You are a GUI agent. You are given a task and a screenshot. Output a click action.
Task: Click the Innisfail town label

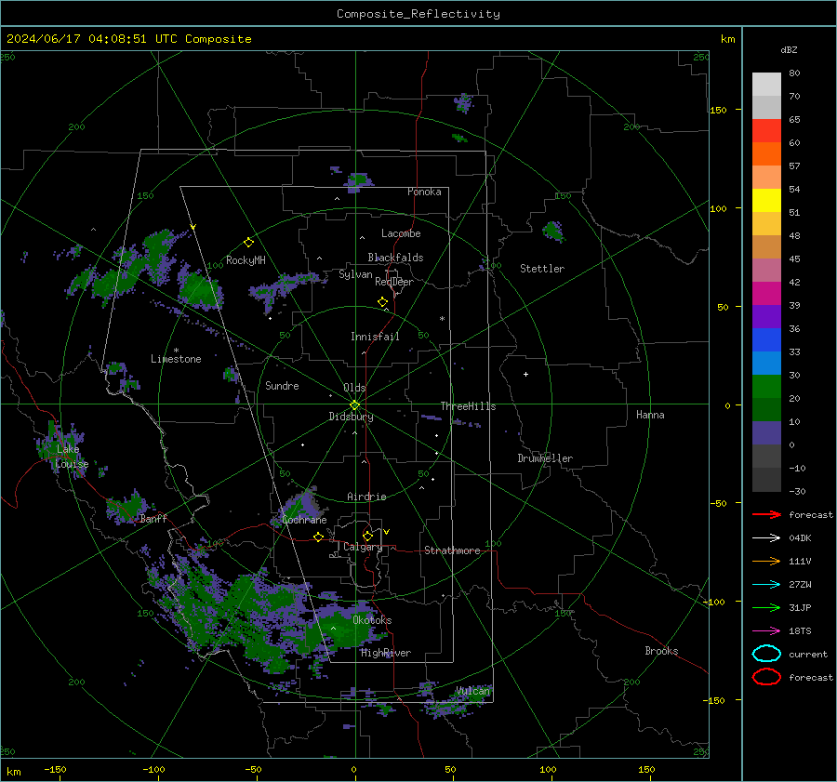[x=375, y=337]
